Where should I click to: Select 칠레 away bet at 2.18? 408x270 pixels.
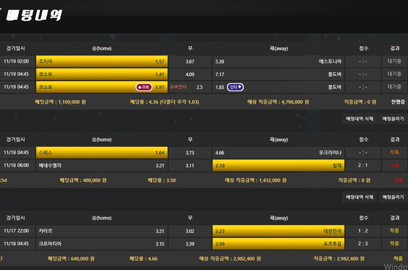point(278,165)
